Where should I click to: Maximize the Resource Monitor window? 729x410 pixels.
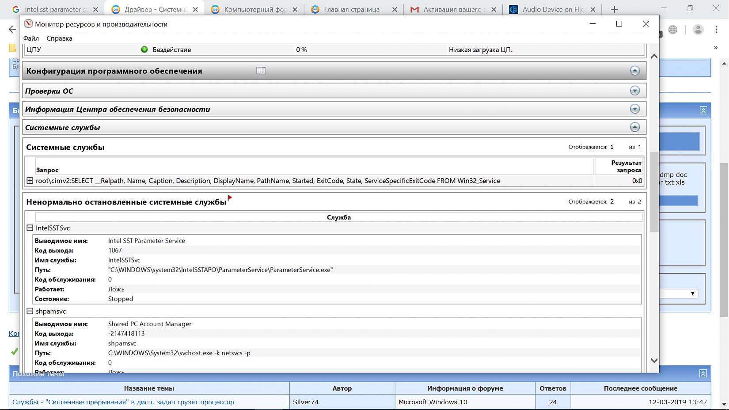(619, 24)
